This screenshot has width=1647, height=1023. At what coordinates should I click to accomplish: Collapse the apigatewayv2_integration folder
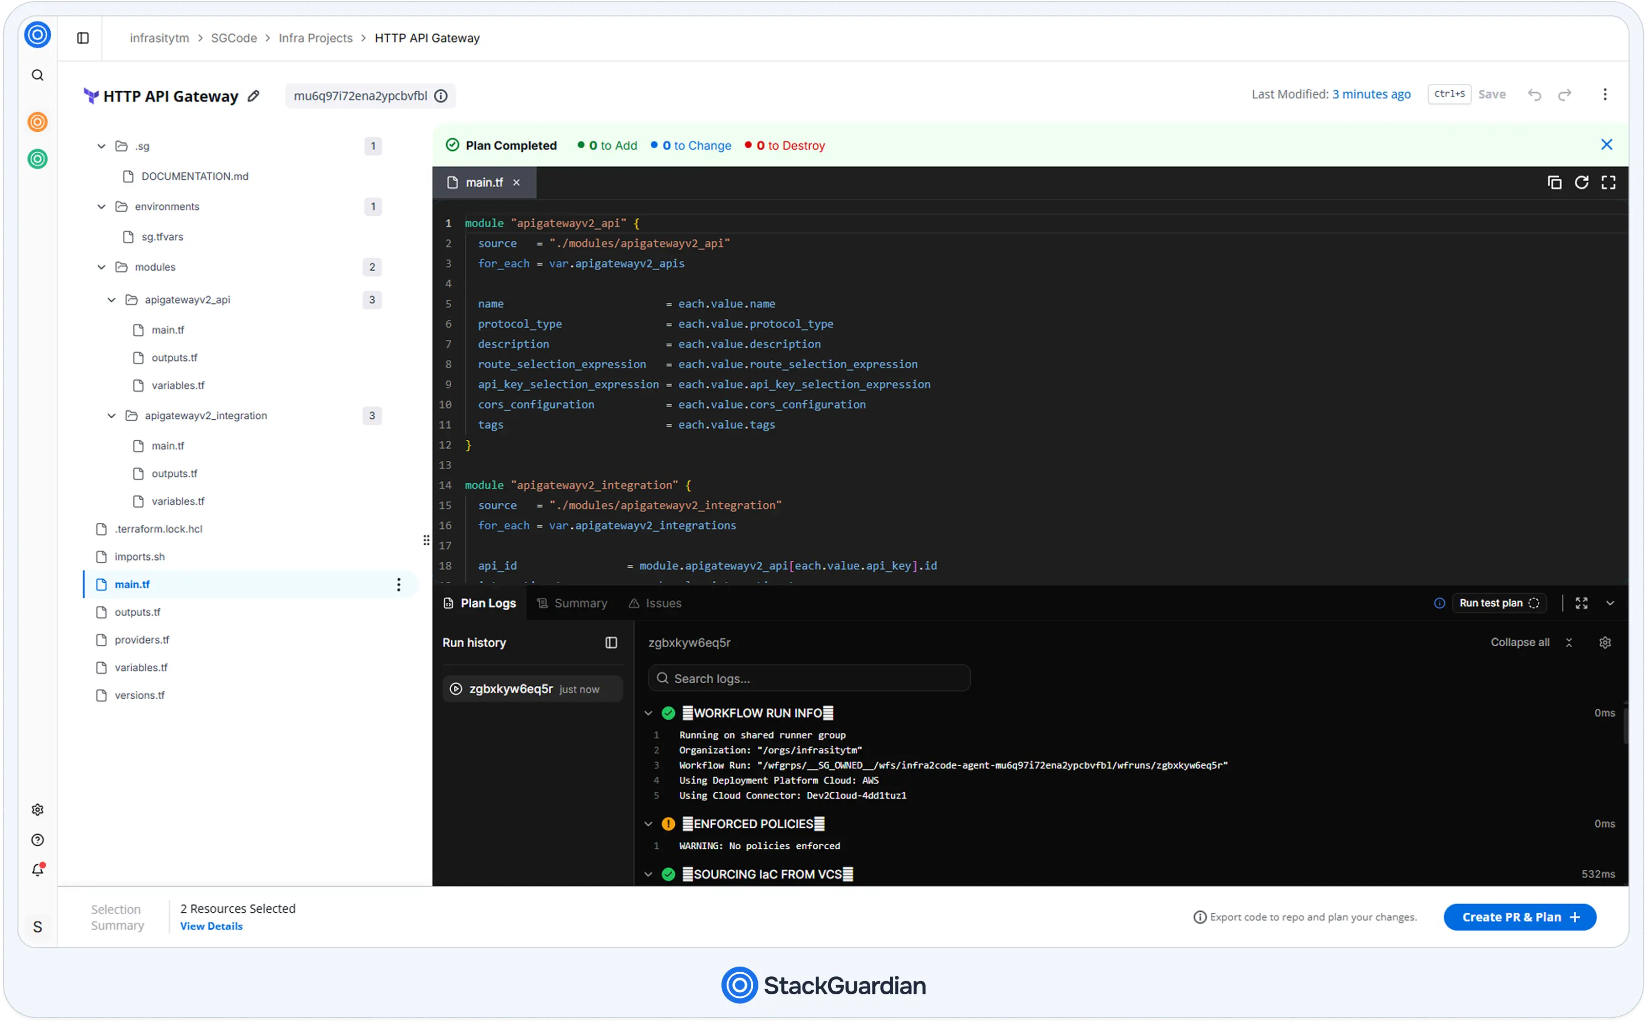(x=112, y=416)
